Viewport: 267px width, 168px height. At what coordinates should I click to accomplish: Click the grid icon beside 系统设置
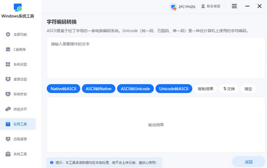8,64
